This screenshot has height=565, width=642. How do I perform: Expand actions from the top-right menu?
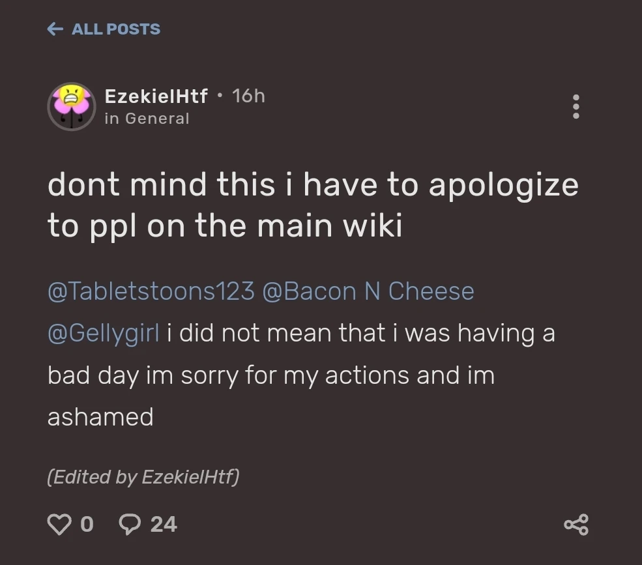pos(576,106)
